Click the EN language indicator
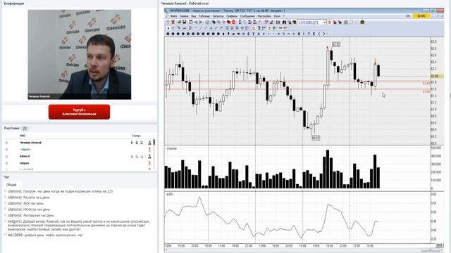This screenshot has width=451, height=253. tap(408, 16)
